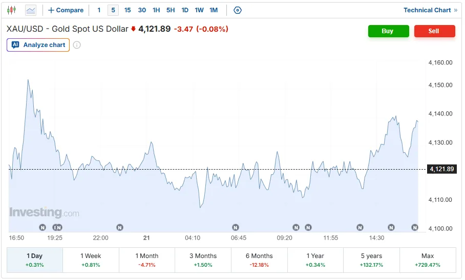Open the news marker under 04:10-06:45 area

(236, 227)
